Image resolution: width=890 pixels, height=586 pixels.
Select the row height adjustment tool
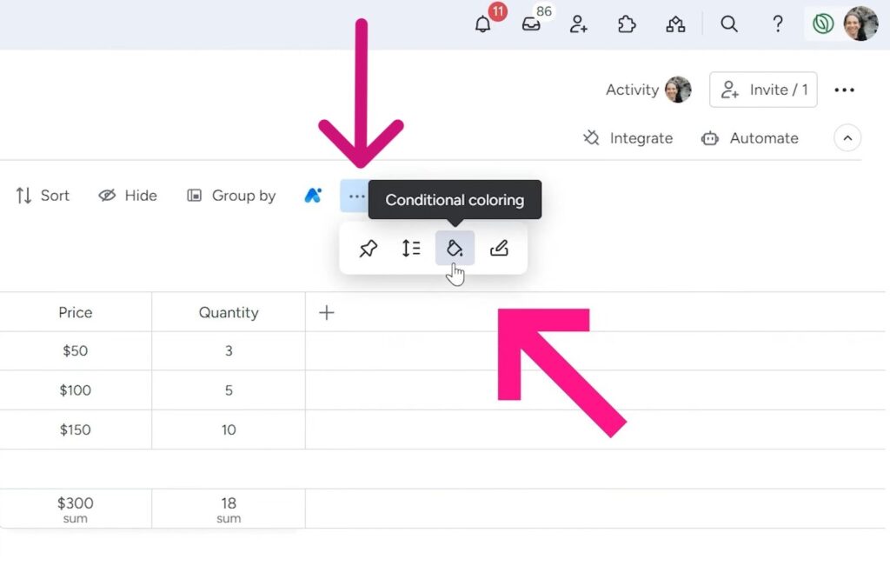tap(410, 248)
